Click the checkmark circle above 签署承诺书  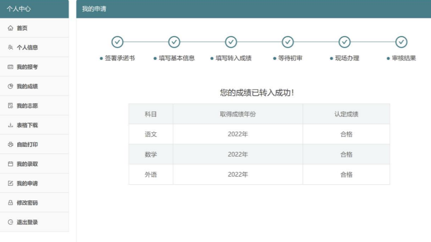[x=117, y=42]
